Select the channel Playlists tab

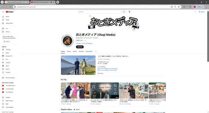81,52
